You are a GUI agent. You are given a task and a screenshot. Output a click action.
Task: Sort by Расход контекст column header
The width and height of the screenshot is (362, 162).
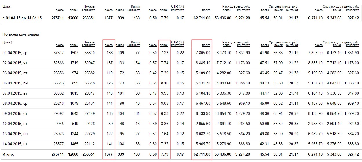(x=244, y=45)
